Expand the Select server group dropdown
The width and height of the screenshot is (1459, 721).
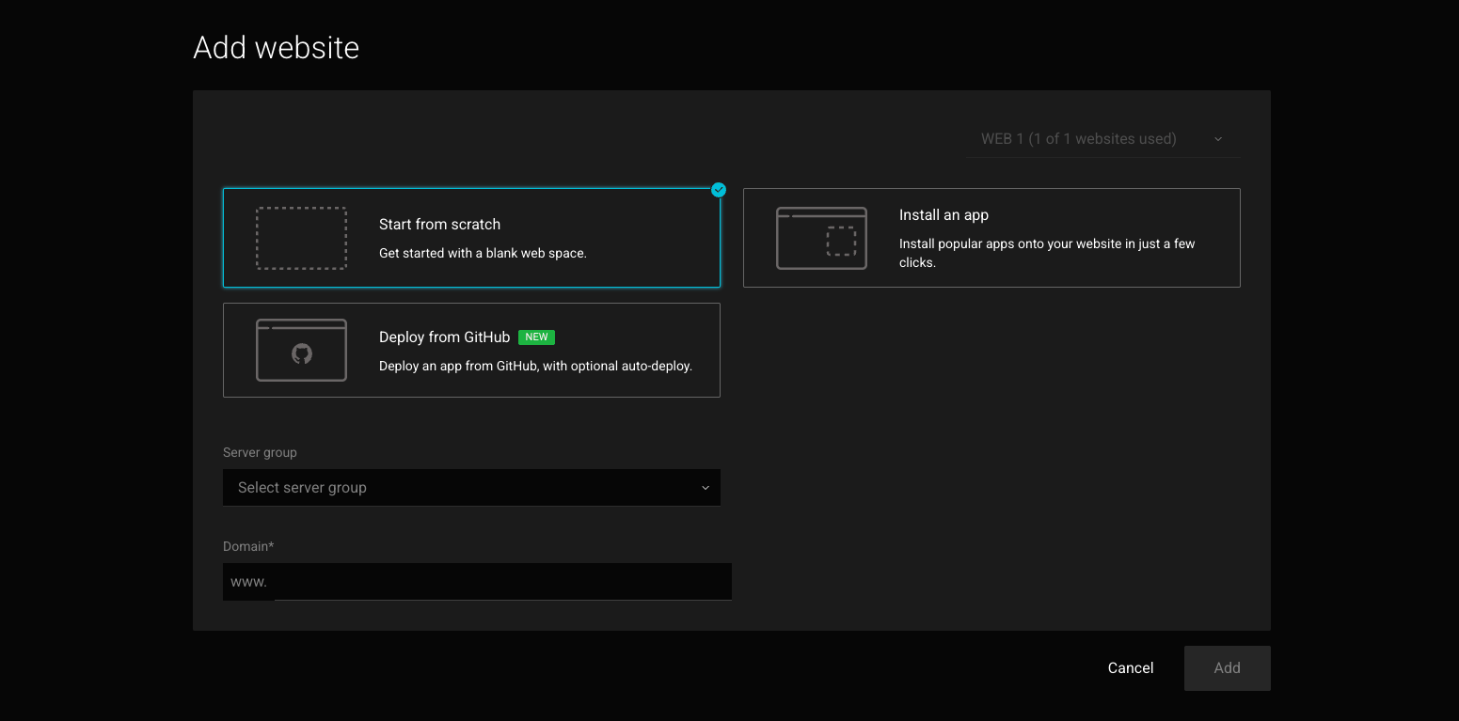click(471, 488)
